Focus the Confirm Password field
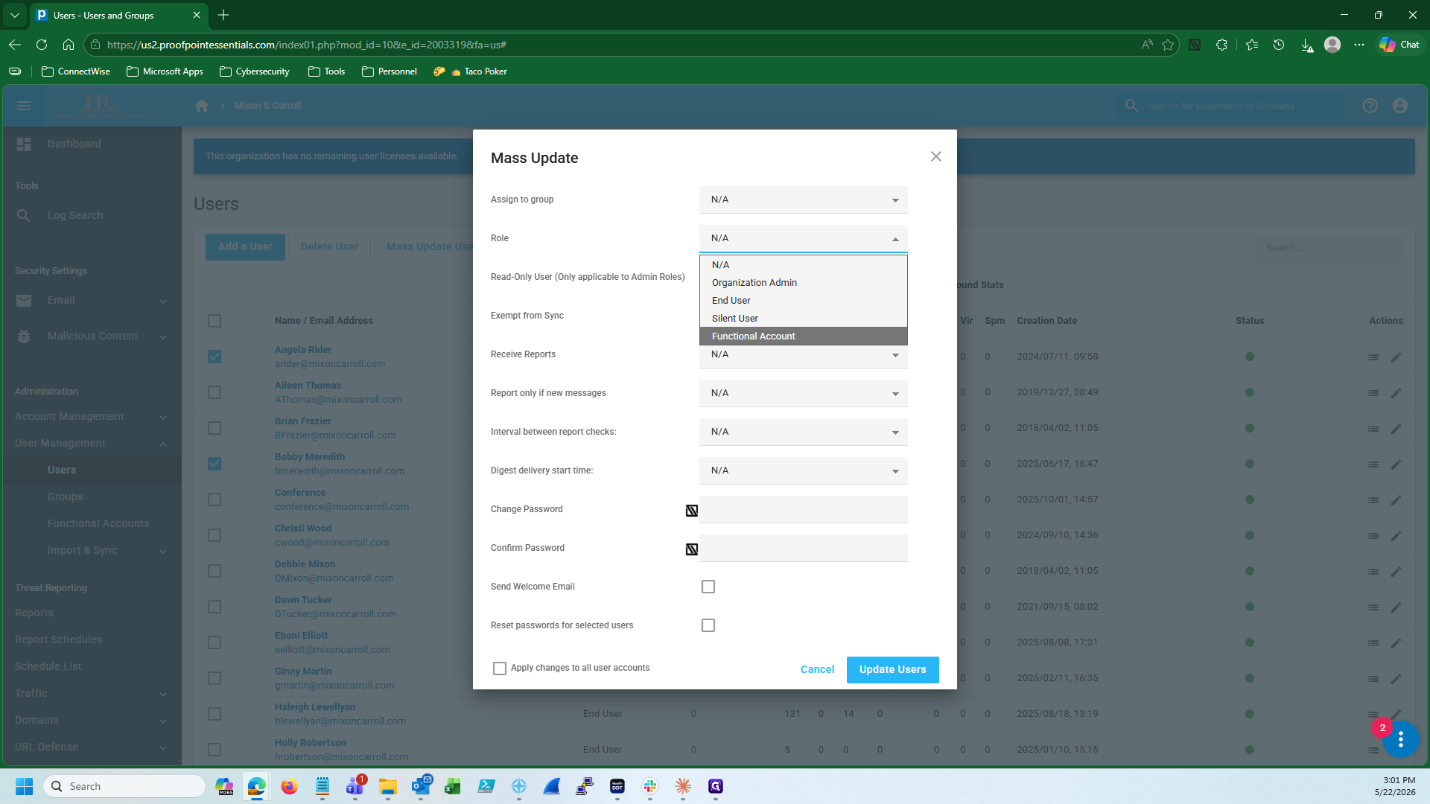 click(803, 548)
